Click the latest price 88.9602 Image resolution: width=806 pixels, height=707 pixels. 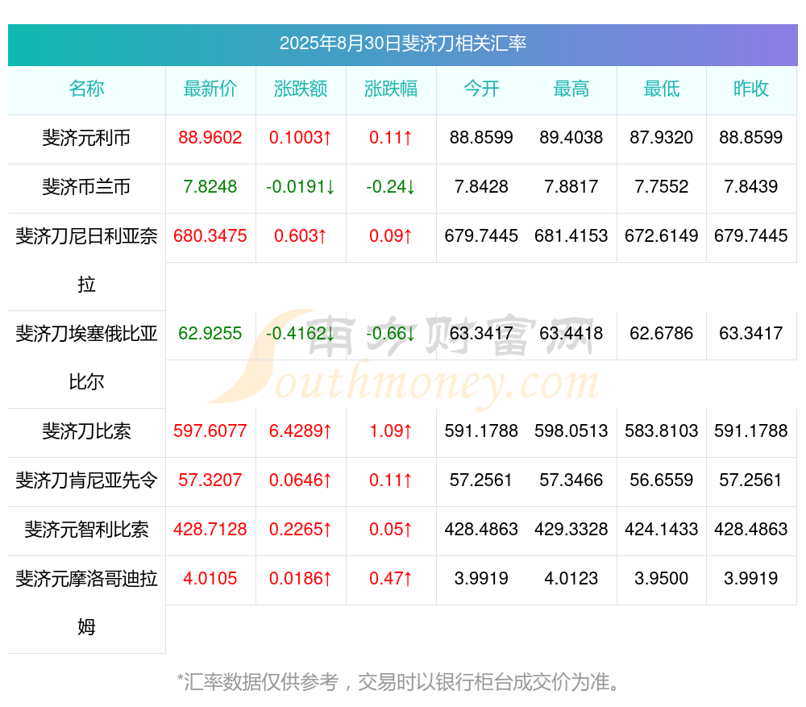(210, 137)
